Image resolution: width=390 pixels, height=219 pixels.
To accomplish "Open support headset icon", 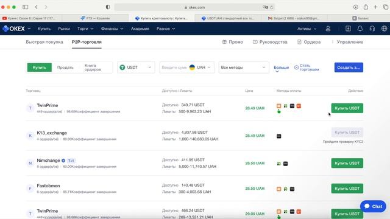I will point(372,29).
